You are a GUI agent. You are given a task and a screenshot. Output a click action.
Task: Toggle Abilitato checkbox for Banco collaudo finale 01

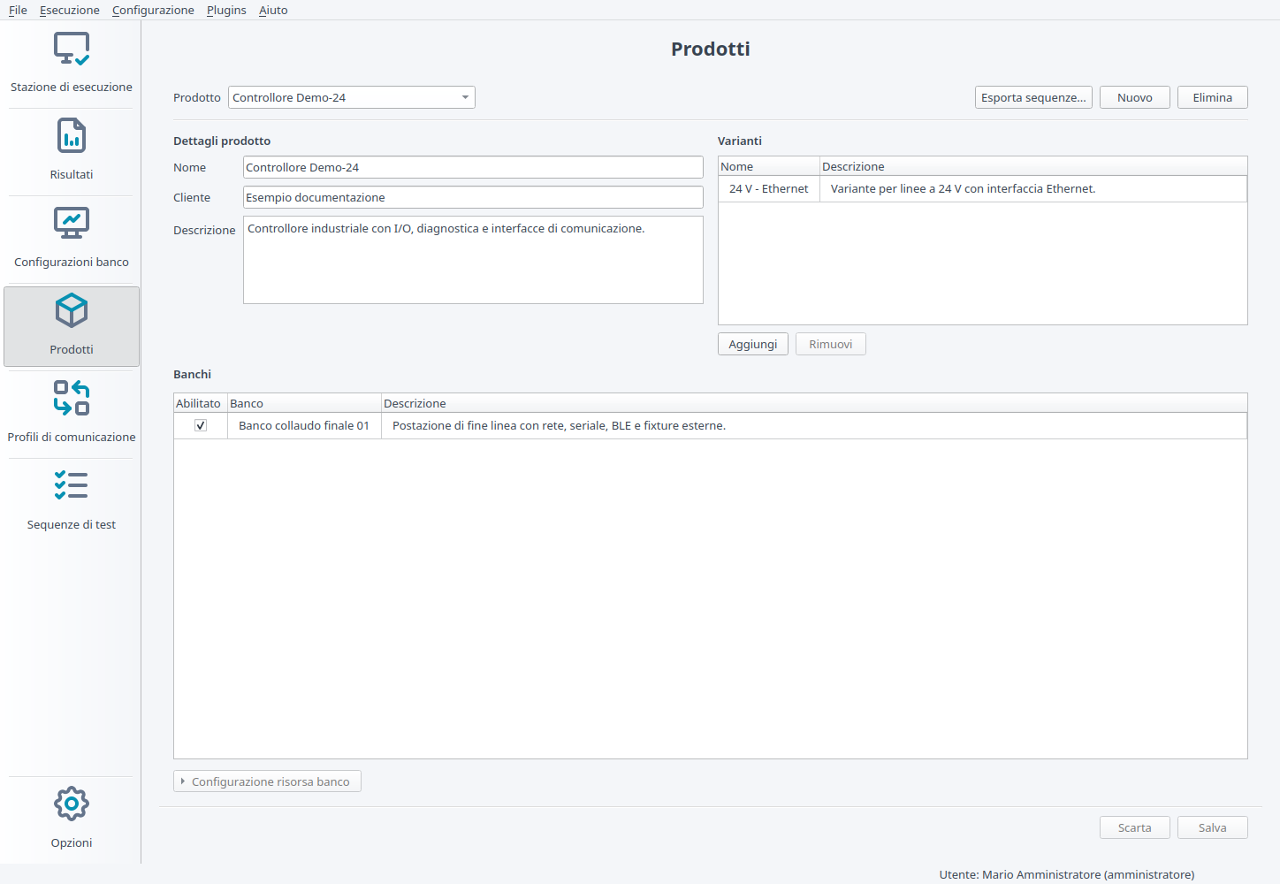[201, 425]
